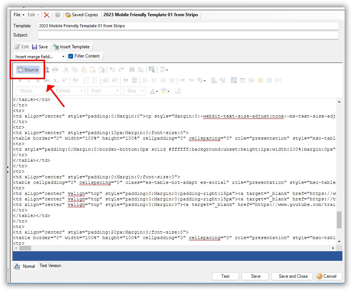Click the Remove Format eraser icon

coord(76,80)
